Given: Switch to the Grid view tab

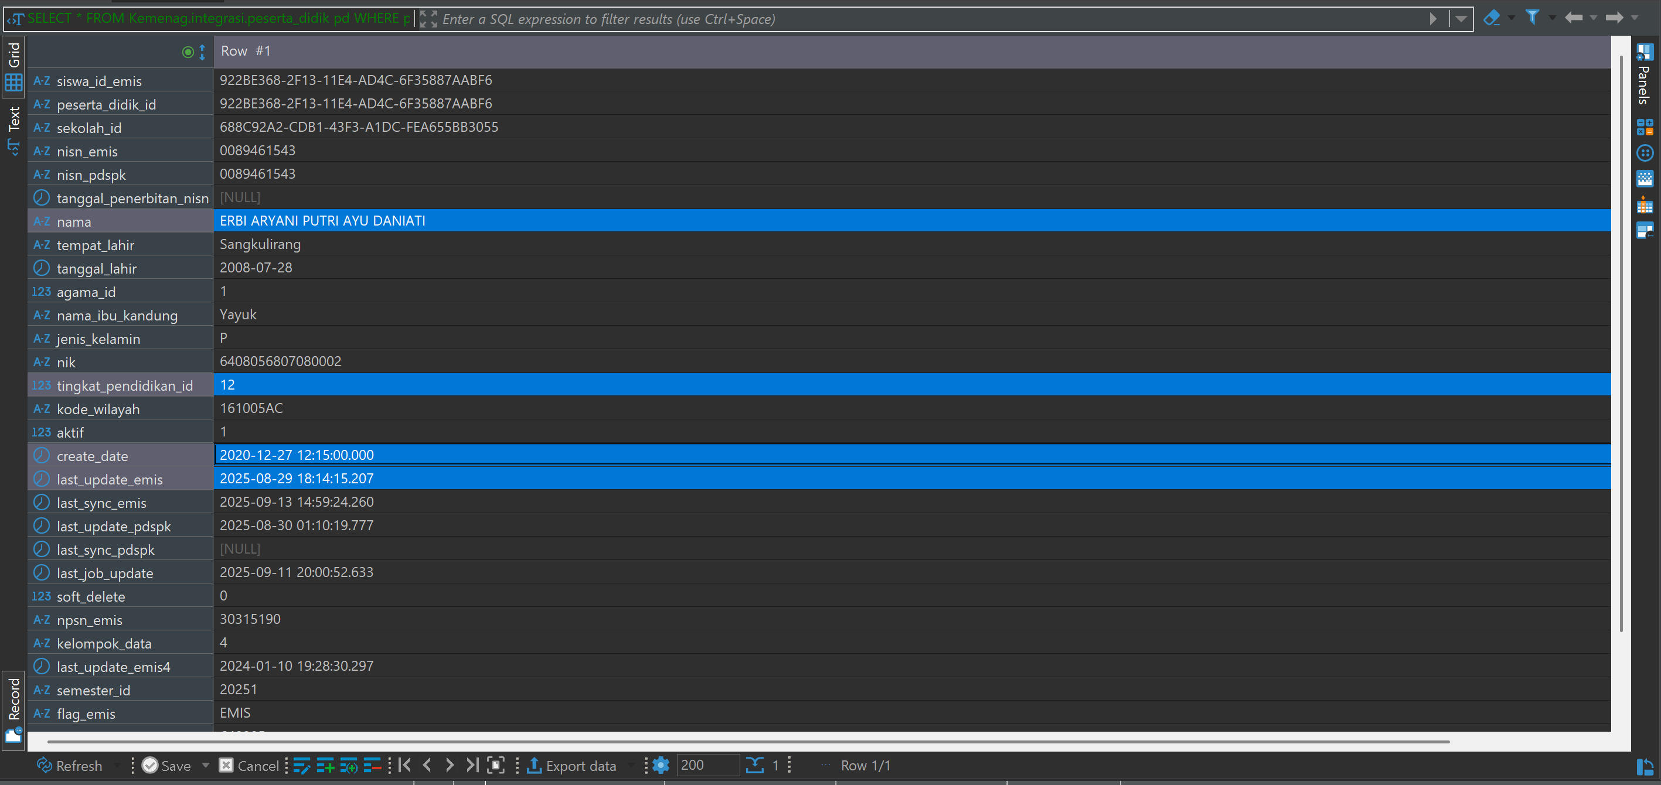Looking at the screenshot, I should pyautogui.click(x=13, y=66).
